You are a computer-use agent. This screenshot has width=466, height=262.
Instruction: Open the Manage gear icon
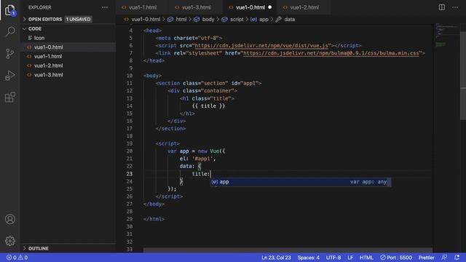[9, 241]
